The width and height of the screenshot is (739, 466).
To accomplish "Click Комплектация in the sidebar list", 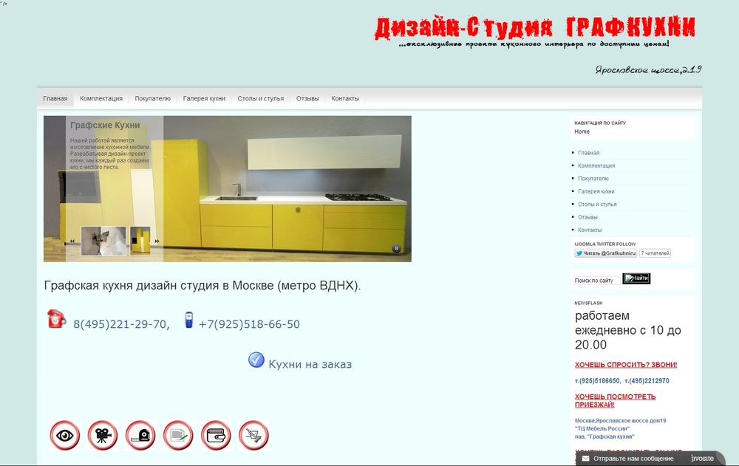I will point(596,165).
